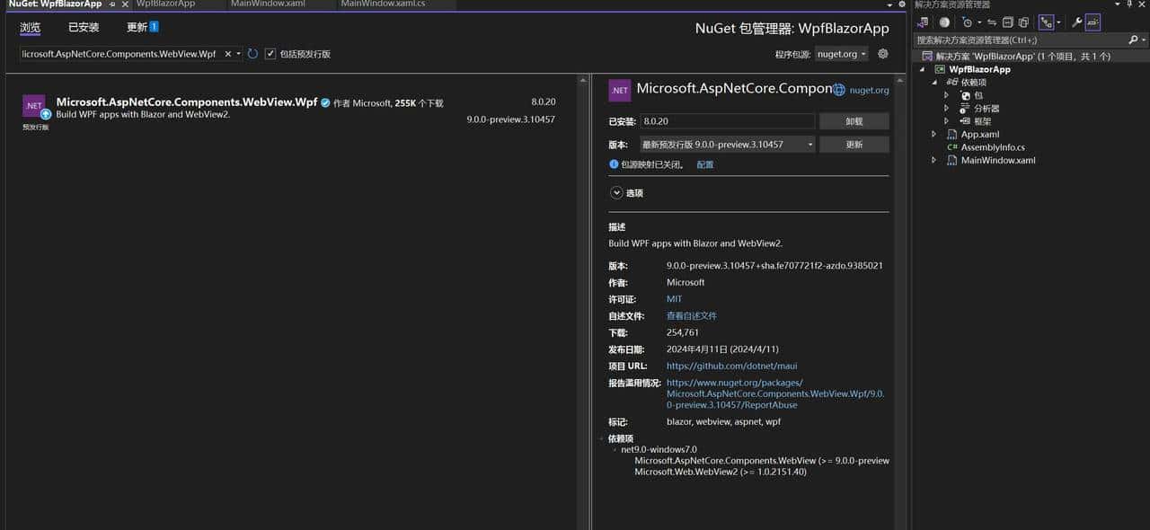Toggle the 包括预发行版 checkbox

pyautogui.click(x=270, y=53)
